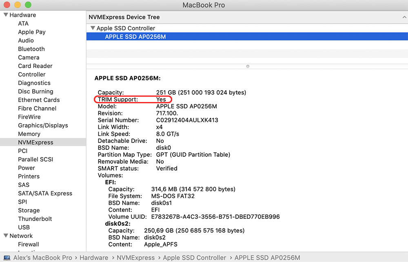Select Parallel SCSI entry
This screenshot has width=408, height=262.
point(35,160)
